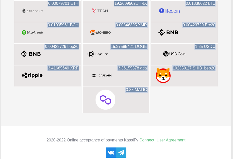Open the VK social page icon
Image resolution: width=233 pixels, height=159 pixels.
point(111,152)
